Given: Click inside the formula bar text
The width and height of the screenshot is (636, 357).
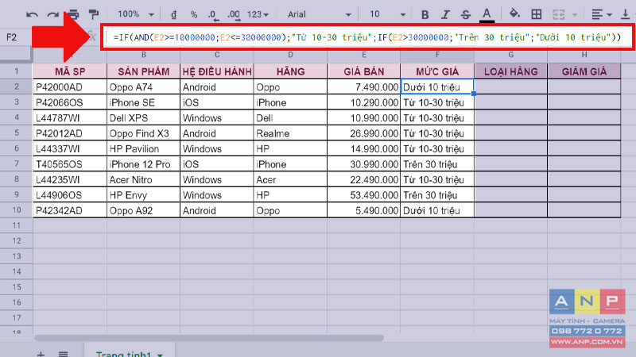Looking at the screenshot, I should click(x=366, y=37).
